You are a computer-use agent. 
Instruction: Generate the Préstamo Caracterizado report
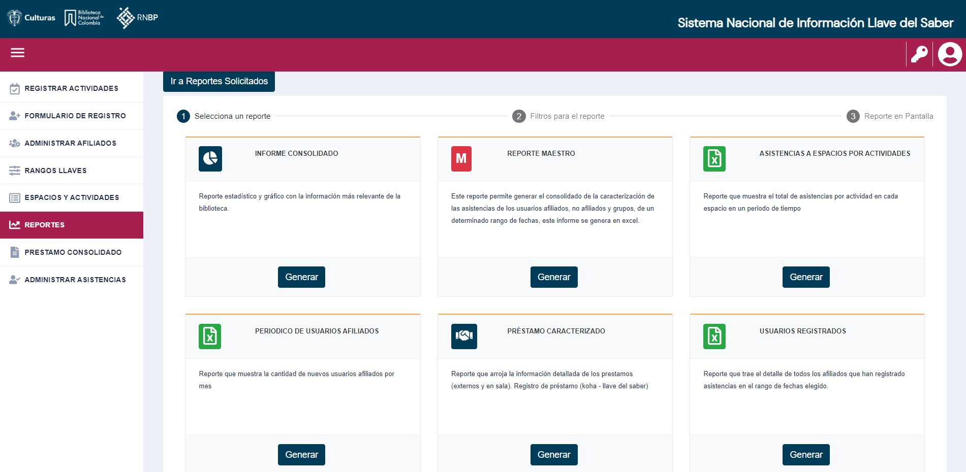(x=554, y=455)
